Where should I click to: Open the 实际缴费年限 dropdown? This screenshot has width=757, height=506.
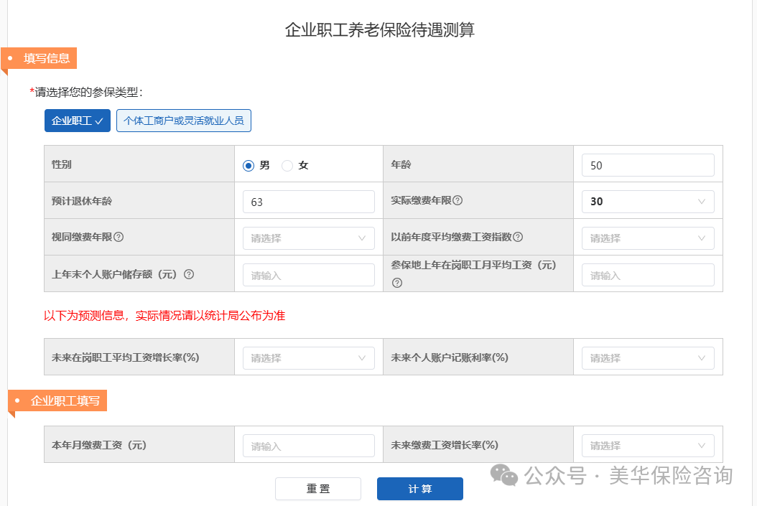(646, 201)
